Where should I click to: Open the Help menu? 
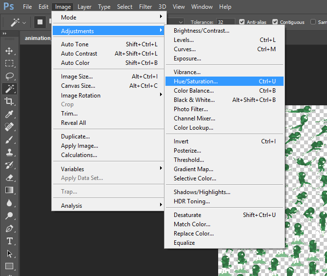pyautogui.click(x=225, y=7)
